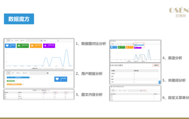Open calendar icon in user data analysis panel
Screen dimensions: 189x119
pos(48,73)
